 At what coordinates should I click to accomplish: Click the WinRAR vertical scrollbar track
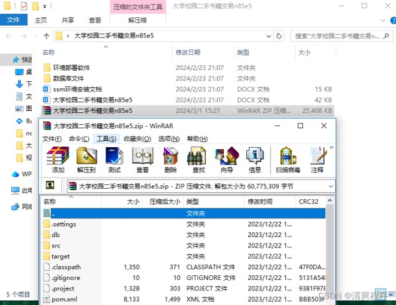click(x=330, y=255)
